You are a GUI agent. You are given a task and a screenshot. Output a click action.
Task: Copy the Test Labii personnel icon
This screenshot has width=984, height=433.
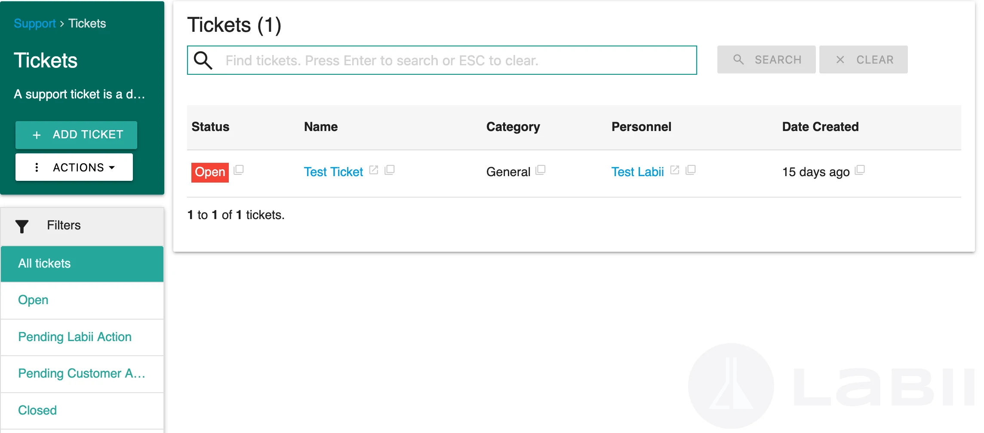(691, 170)
